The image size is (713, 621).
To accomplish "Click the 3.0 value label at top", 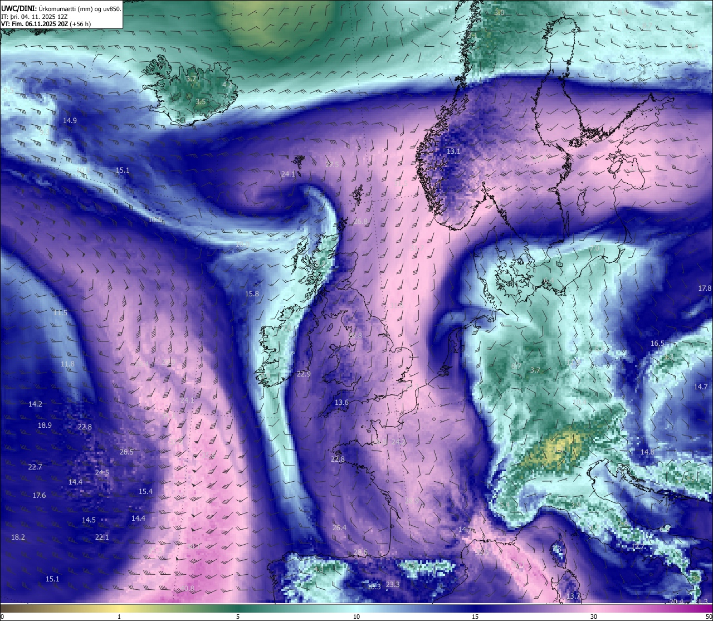I will pyautogui.click(x=500, y=13).
